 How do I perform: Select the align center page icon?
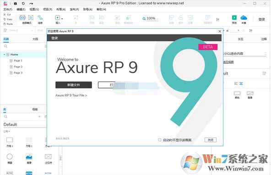pos(241,83)
